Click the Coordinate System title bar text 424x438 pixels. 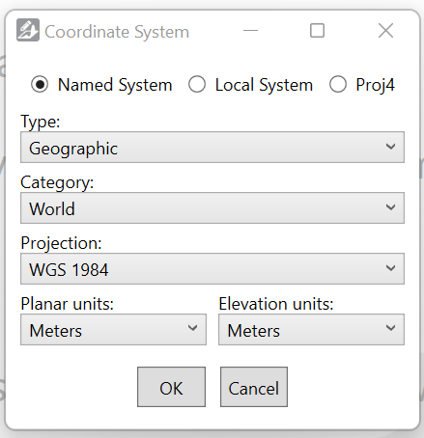117,32
